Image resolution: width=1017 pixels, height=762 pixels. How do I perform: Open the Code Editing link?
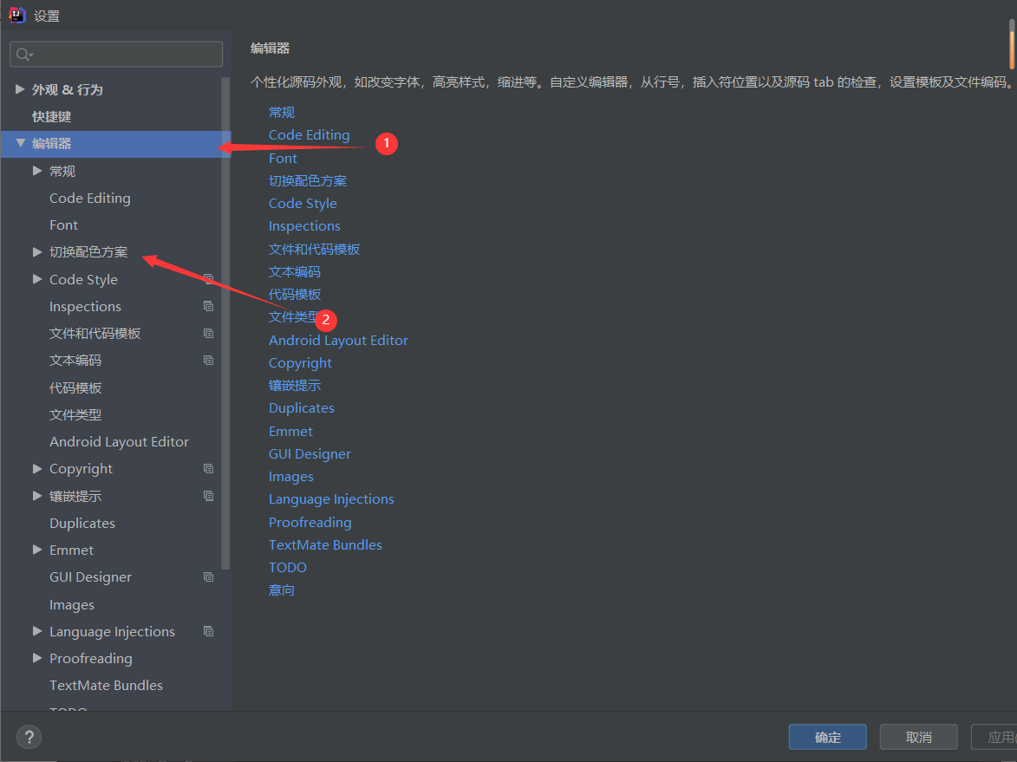(310, 135)
